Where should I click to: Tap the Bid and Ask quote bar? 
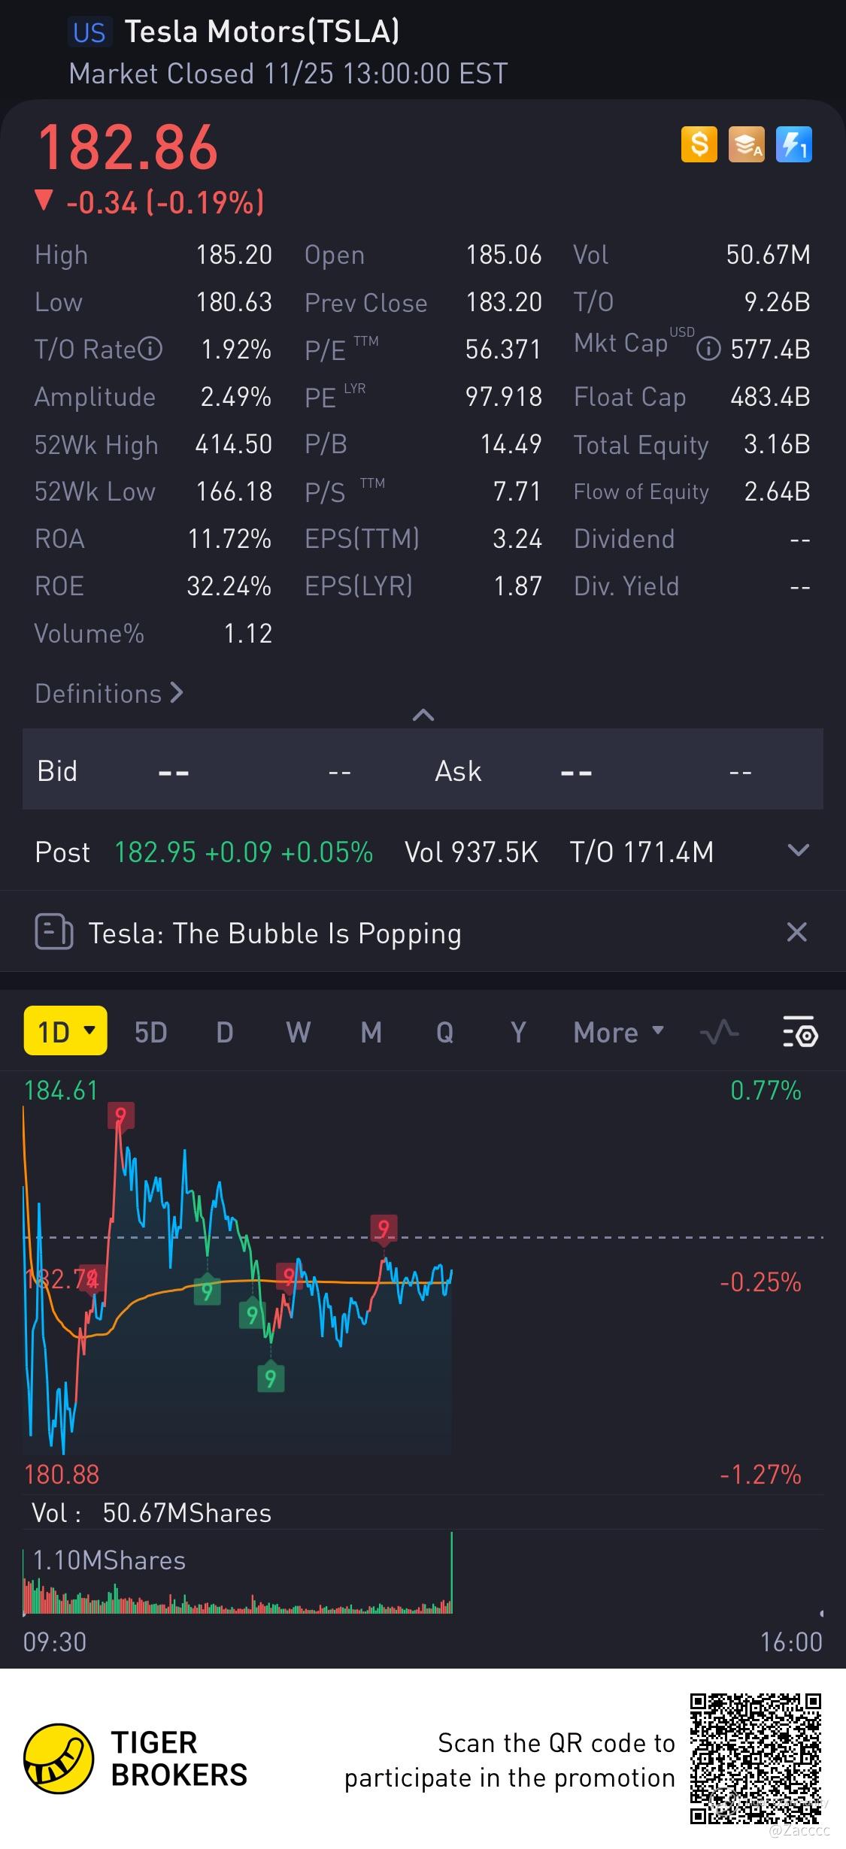click(x=423, y=770)
